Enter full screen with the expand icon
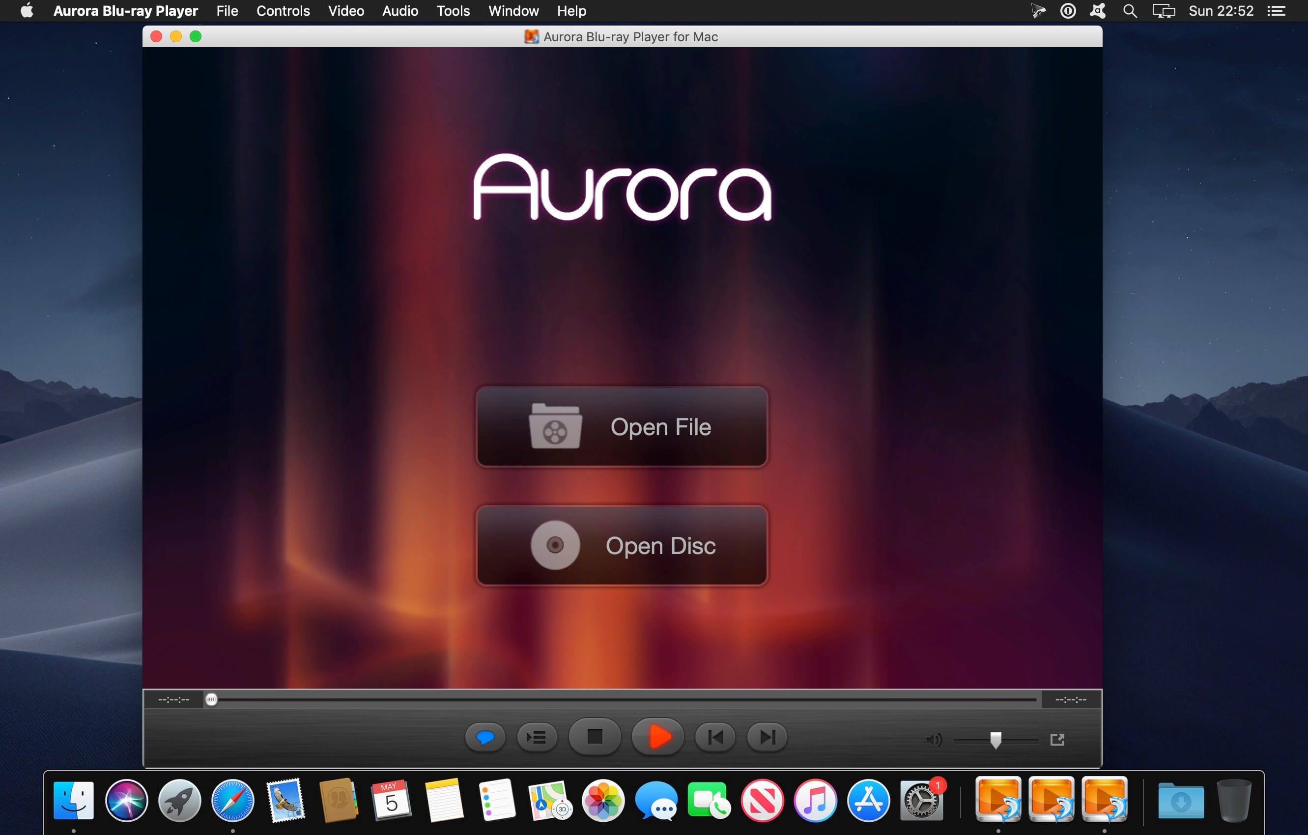The height and width of the screenshot is (835, 1308). pos(1057,739)
